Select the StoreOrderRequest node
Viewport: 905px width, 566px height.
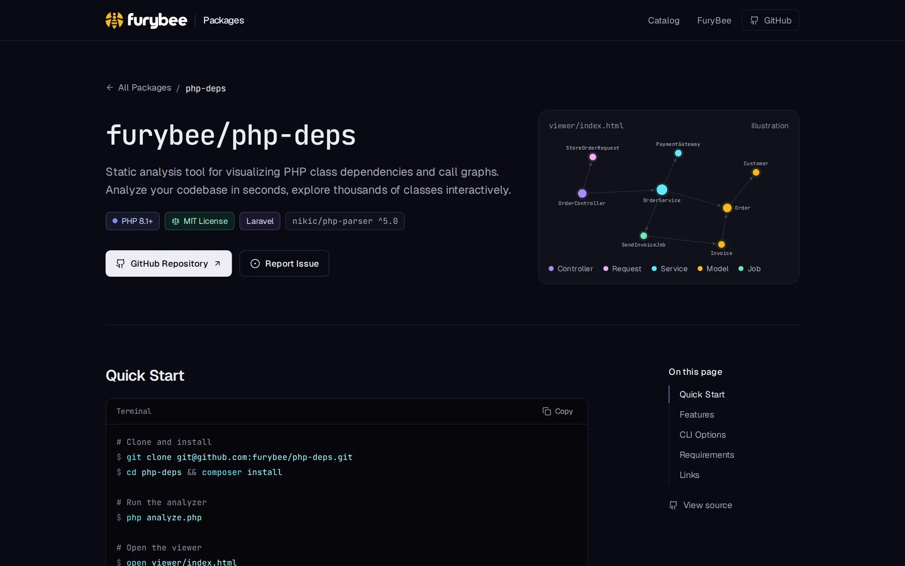pyautogui.click(x=592, y=157)
